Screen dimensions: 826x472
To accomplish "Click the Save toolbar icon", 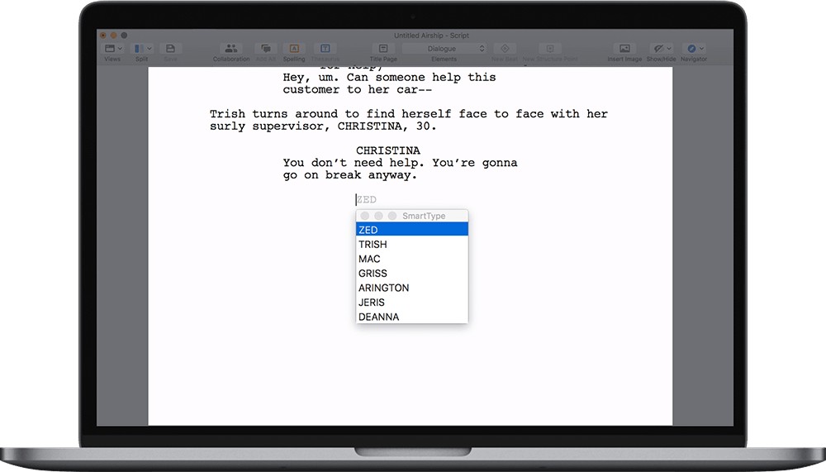I will (170, 49).
